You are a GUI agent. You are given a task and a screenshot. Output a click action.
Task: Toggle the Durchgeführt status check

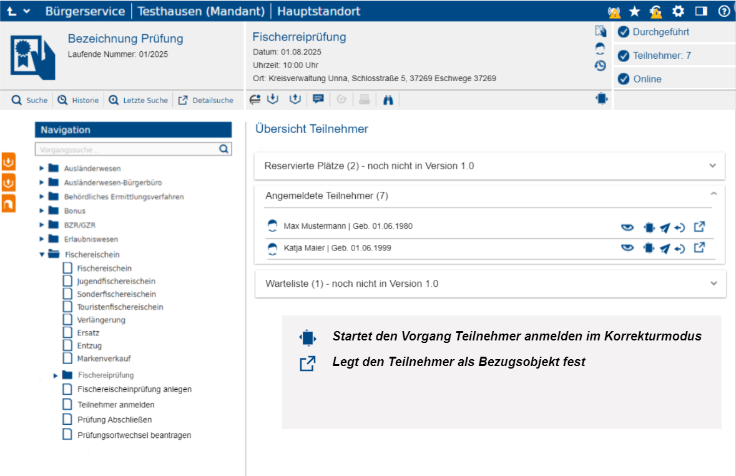[623, 32]
